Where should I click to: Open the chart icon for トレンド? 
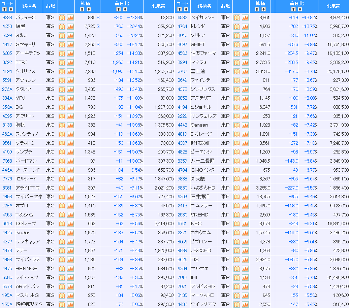pos(245,27)
